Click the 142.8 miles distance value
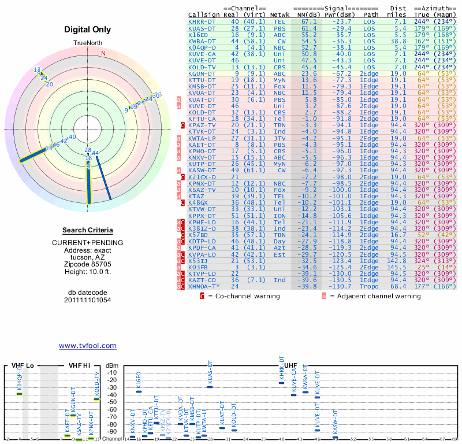This screenshot has width=462, height=444. click(397, 261)
